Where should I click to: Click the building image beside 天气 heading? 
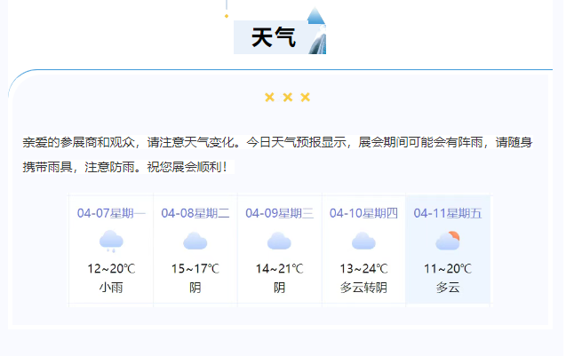316,34
